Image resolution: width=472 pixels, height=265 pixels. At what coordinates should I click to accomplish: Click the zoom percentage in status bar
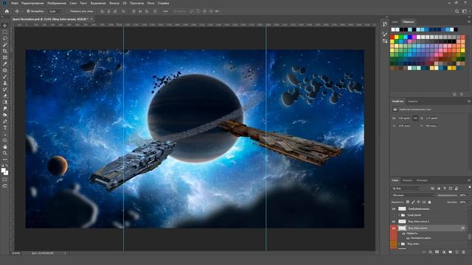pos(16,253)
